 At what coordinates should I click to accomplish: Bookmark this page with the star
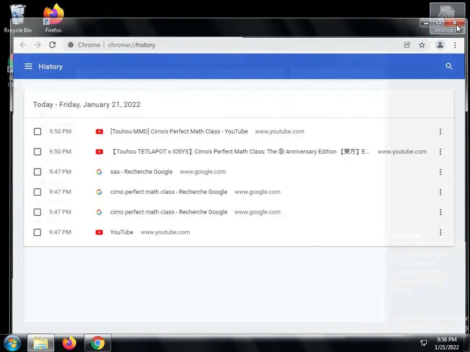pos(422,45)
